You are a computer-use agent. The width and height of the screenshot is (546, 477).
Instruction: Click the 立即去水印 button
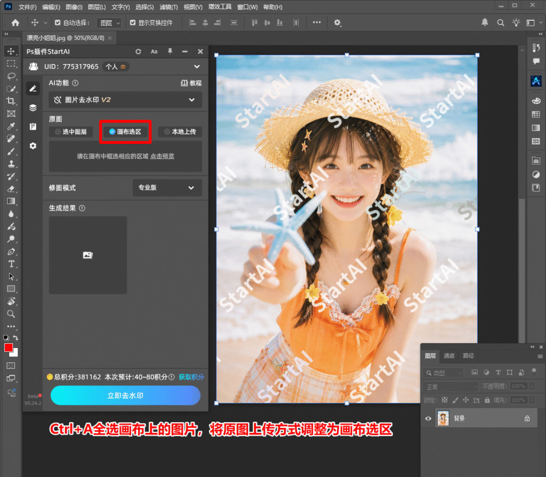click(125, 395)
